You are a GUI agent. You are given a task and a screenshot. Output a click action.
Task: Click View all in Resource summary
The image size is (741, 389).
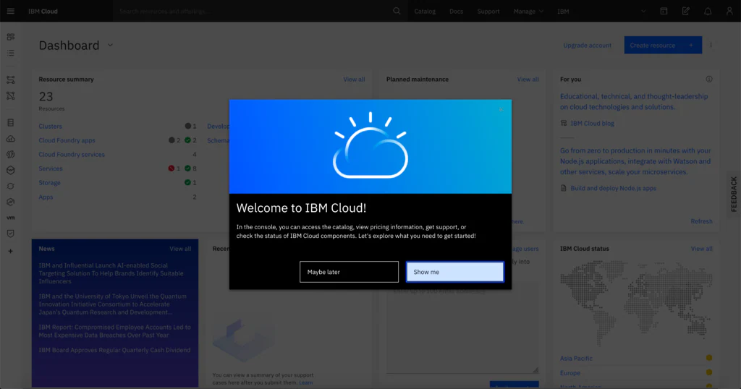click(354, 80)
